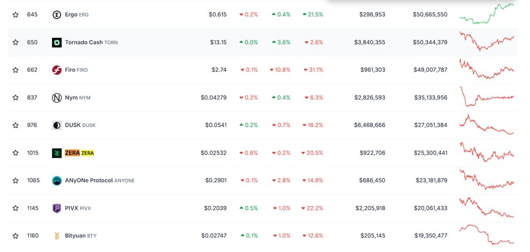View Ergo's green 7-day sparkline chart

point(487,13)
